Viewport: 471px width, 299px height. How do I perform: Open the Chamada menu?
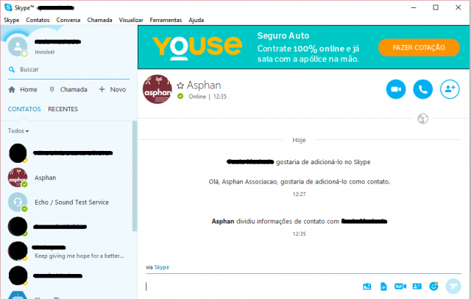pos(99,20)
